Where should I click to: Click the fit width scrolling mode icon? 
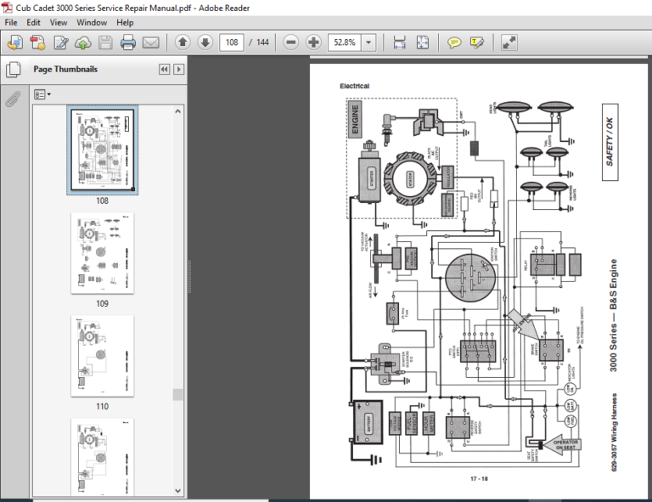coord(399,42)
